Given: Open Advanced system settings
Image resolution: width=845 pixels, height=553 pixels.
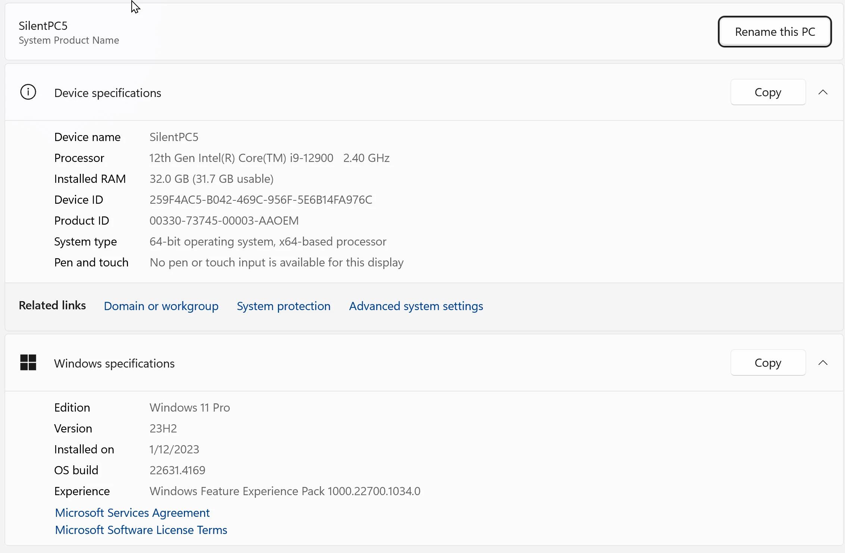Looking at the screenshot, I should coord(416,306).
